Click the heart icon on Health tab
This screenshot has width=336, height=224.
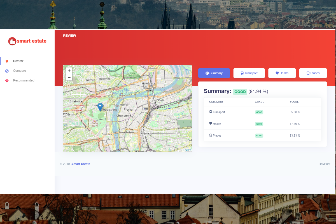(277, 73)
